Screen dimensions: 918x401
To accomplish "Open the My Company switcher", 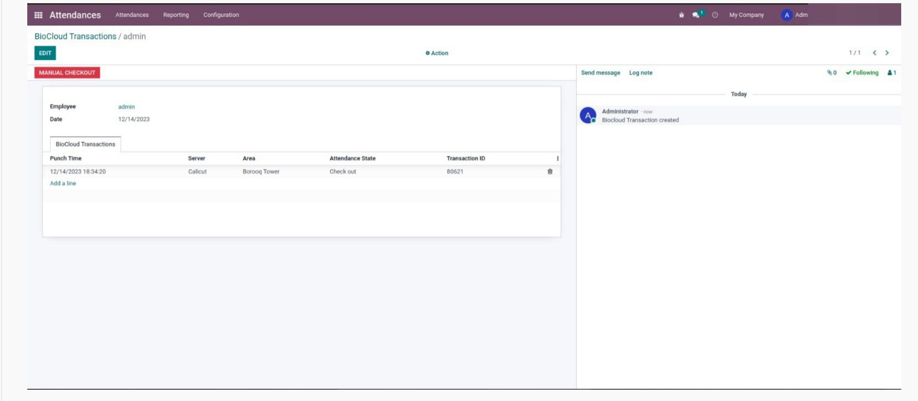I will tap(746, 15).
